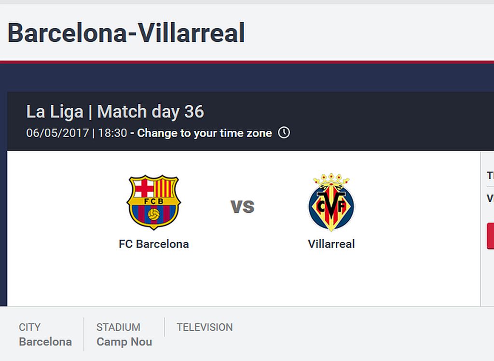
Task: Open Change to your time zone link
Action: click(205, 133)
